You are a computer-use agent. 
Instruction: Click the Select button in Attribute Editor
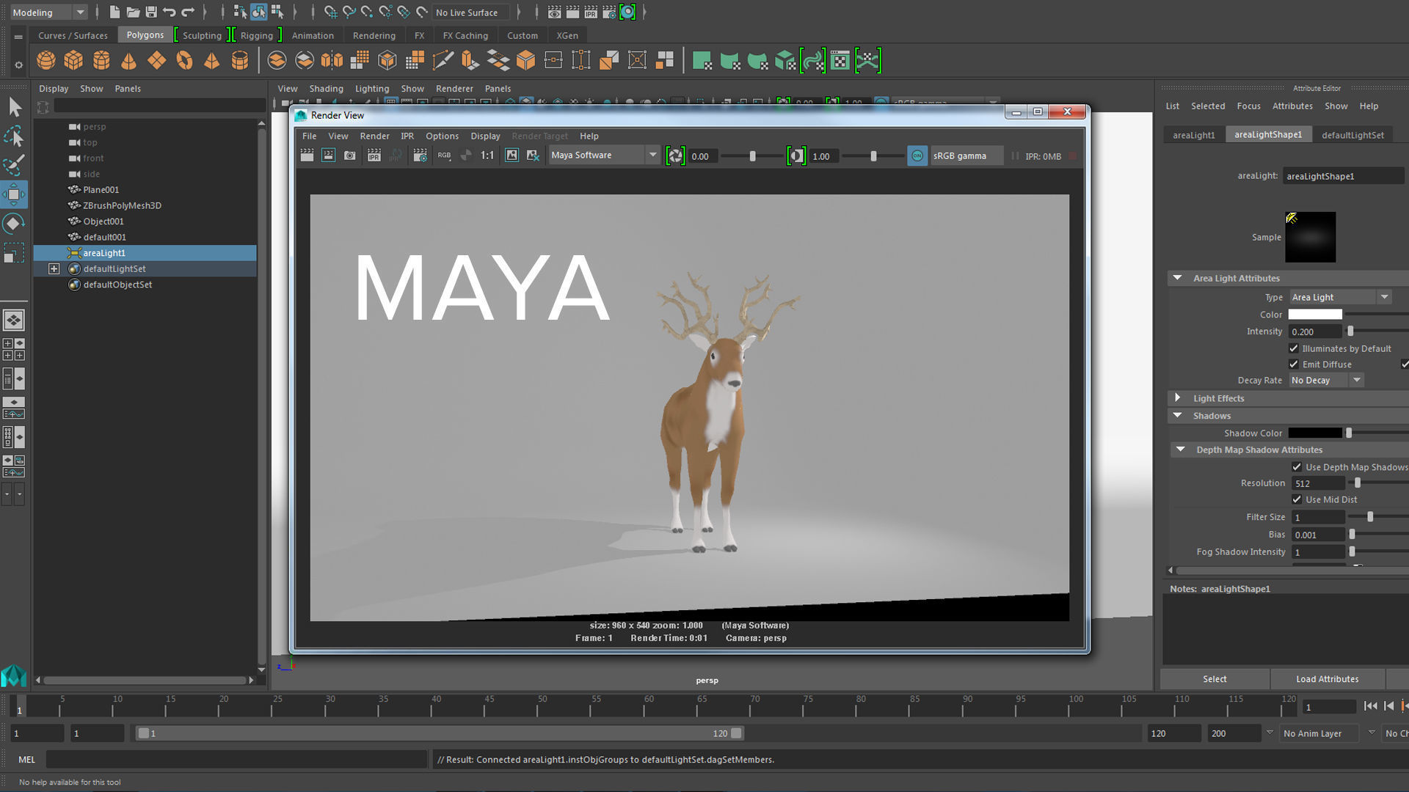(x=1215, y=679)
